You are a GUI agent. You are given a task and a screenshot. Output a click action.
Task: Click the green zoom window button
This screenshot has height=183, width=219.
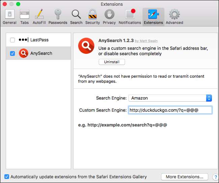(x=18, y=4)
